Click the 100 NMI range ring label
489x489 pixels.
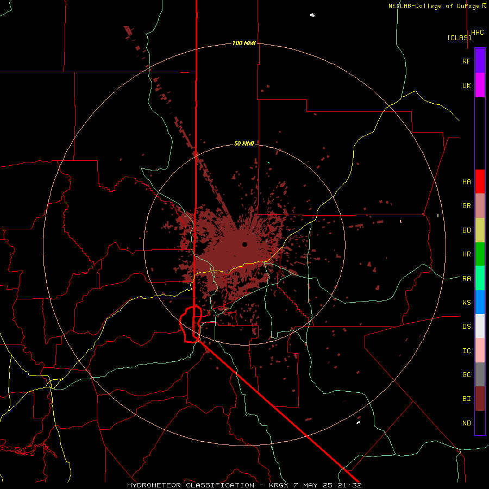244,43
